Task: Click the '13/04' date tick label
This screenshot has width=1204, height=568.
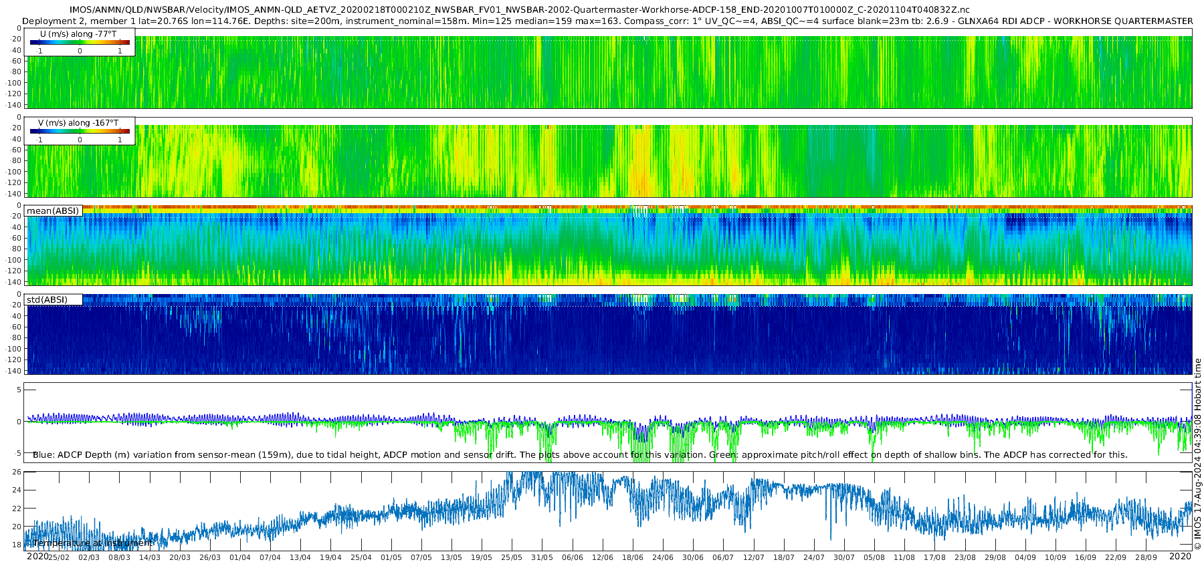Action: tap(300, 557)
